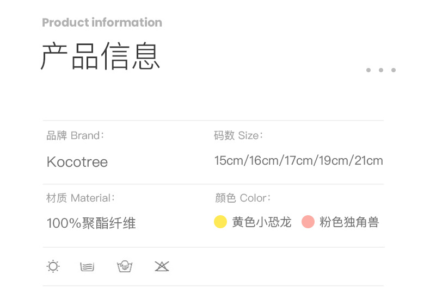Choose the 粉色独角兽 color option
This screenshot has width=430, height=294.
click(349, 222)
